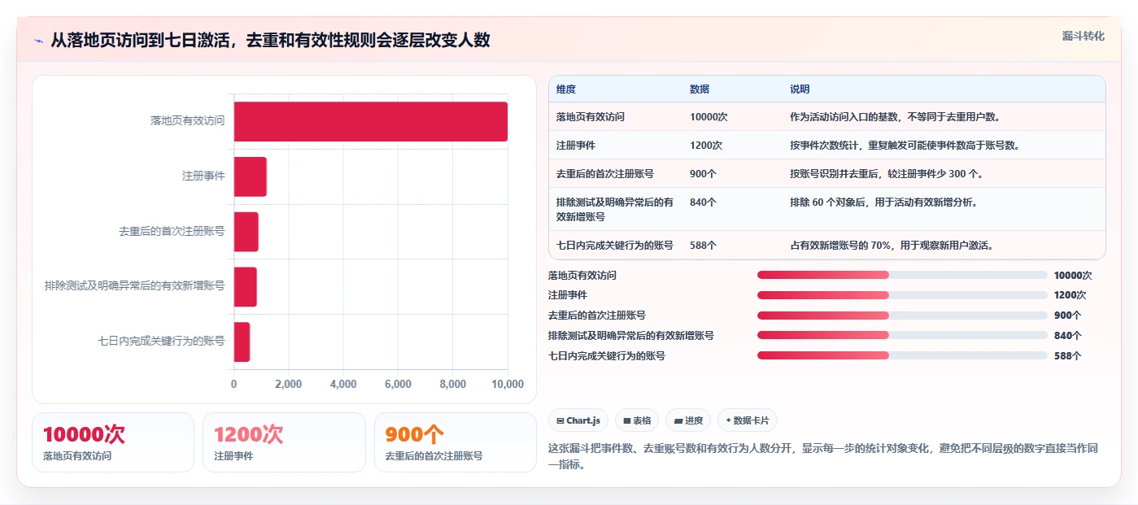Image resolution: width=1138 pixels, height=505 pixels.
Task: Click the 注册事件 chart axis label
Action: pos(203,176)
